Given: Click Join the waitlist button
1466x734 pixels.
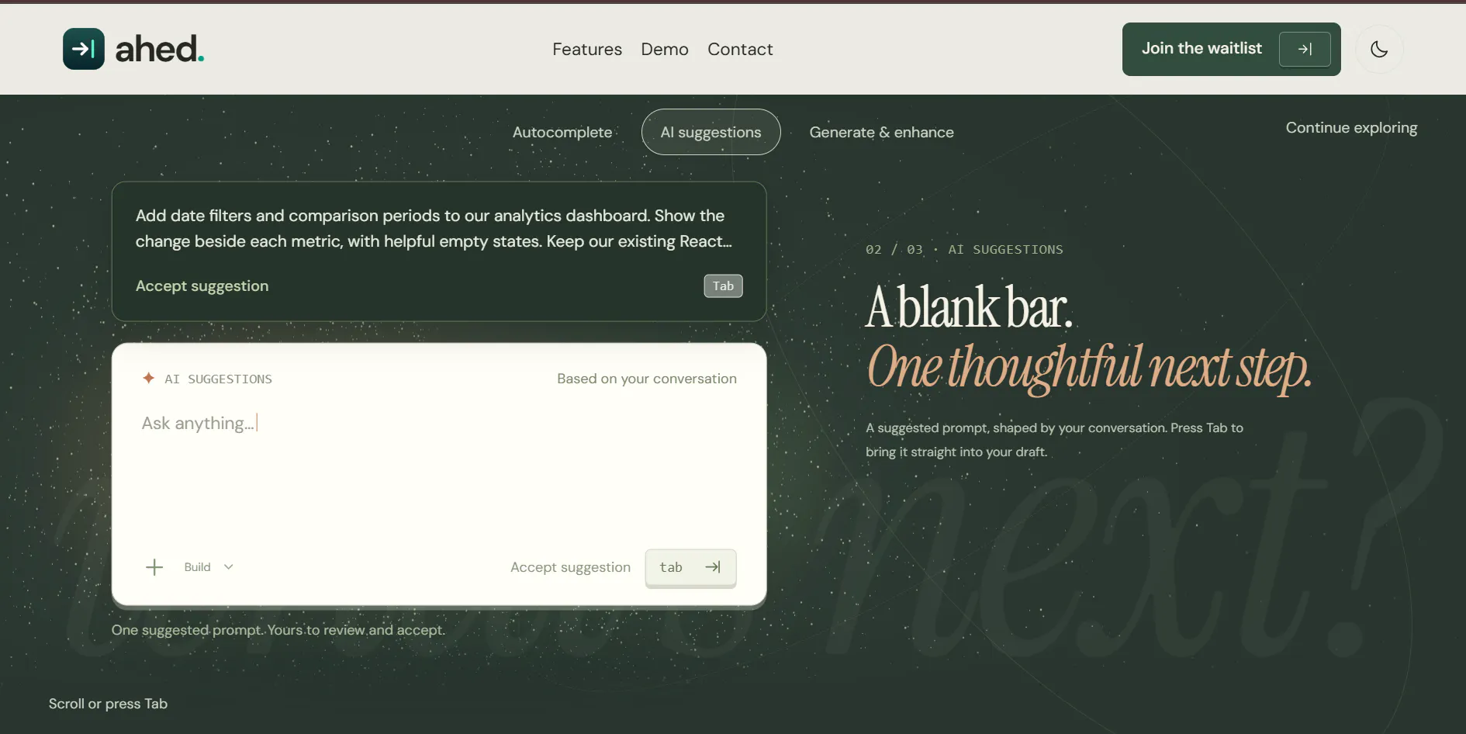Looking at the screenshot, I should [1231, 49].
